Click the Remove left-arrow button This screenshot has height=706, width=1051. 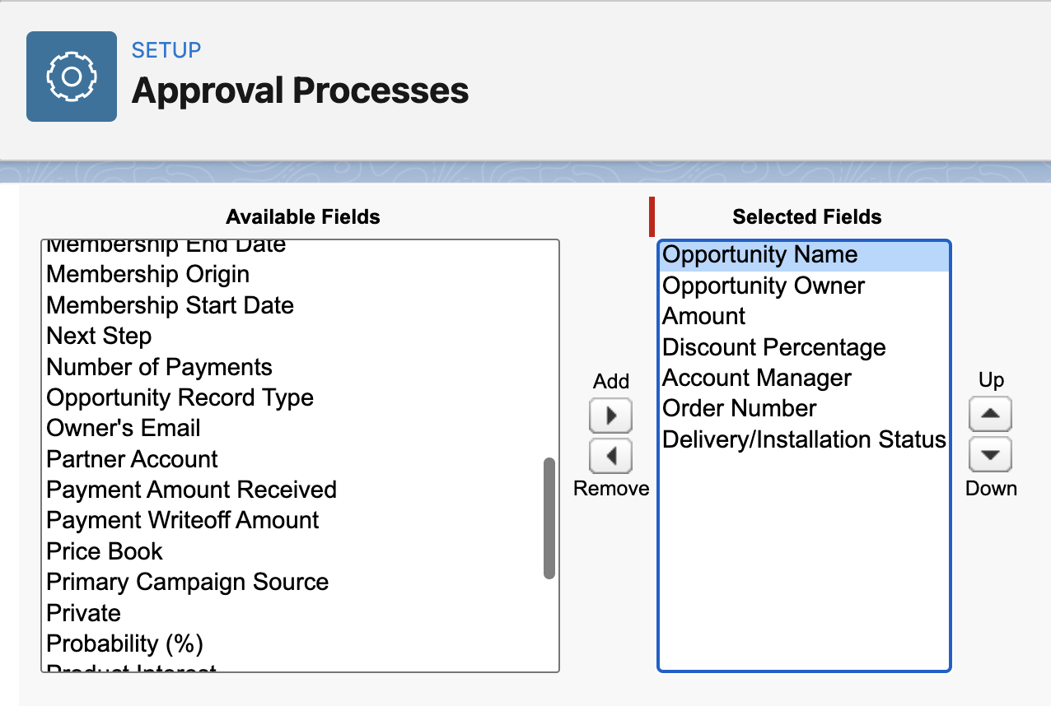click(x=610, y=456)
